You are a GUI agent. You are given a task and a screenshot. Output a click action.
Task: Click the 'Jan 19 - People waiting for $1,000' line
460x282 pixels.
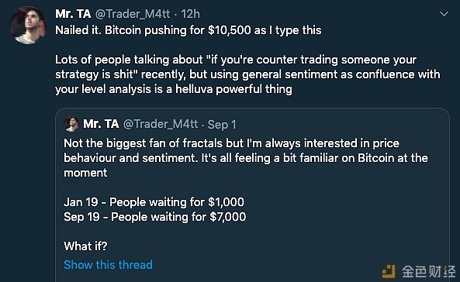154,202
